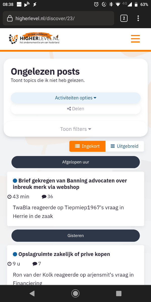Open Chrome's three-dot overflow menu
This screenshot has width=151, height=302.
(x=138, y=18)
